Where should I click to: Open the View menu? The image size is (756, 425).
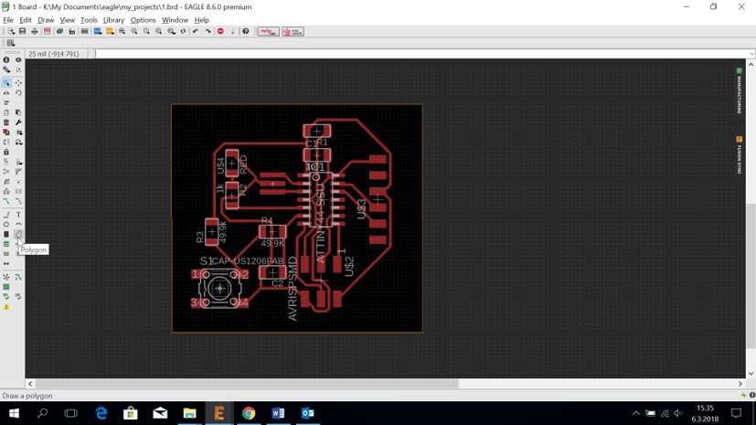click(x=67, y=20)
